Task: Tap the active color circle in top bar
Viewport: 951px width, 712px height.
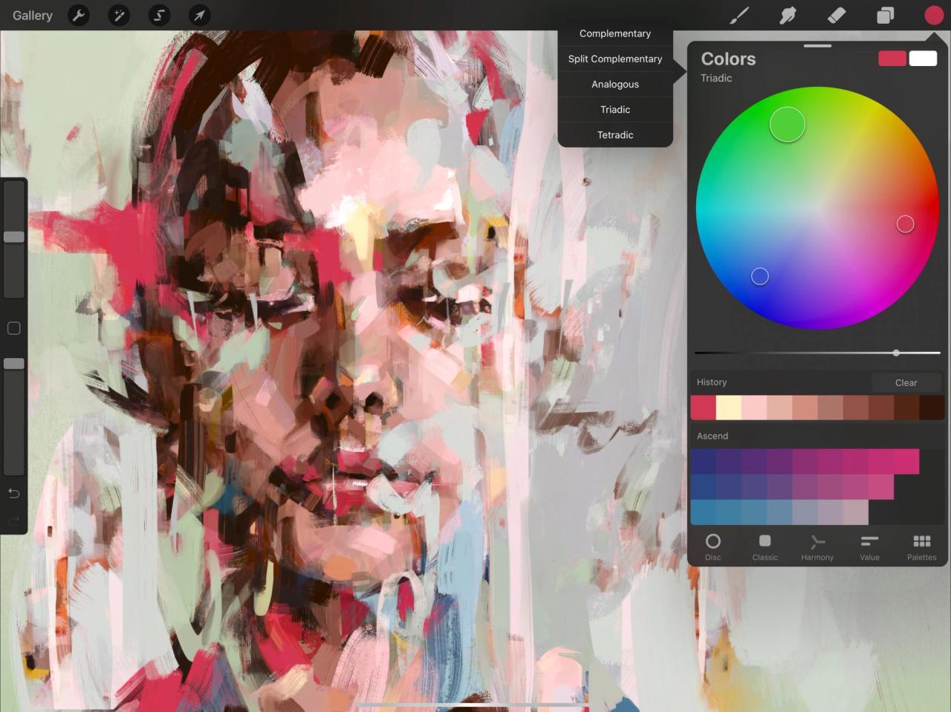Action: tap(934, 15)
